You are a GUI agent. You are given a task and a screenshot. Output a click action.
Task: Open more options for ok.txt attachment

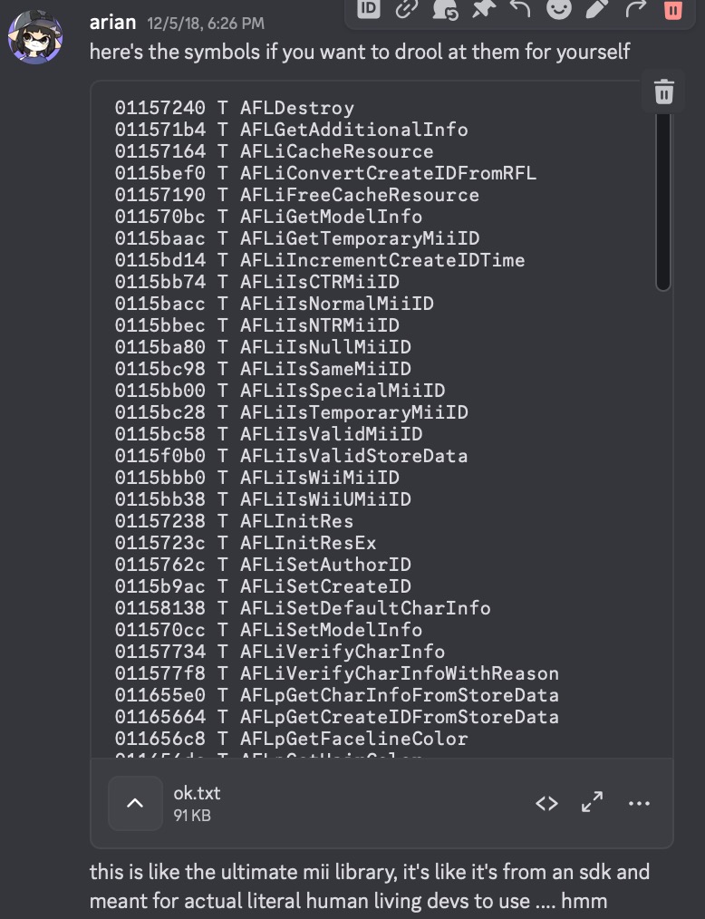(x=639, y=803)
